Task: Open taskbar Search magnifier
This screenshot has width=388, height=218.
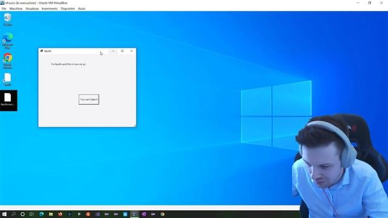Action: pyautogui.click(x=13, y=214)
